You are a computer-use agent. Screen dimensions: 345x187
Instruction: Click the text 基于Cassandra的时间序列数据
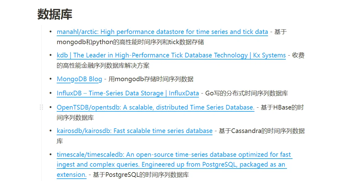[x=262, y=131]
